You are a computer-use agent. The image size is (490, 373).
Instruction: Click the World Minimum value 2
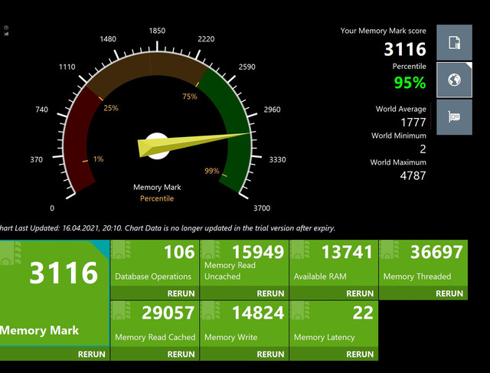pos(423,149)
